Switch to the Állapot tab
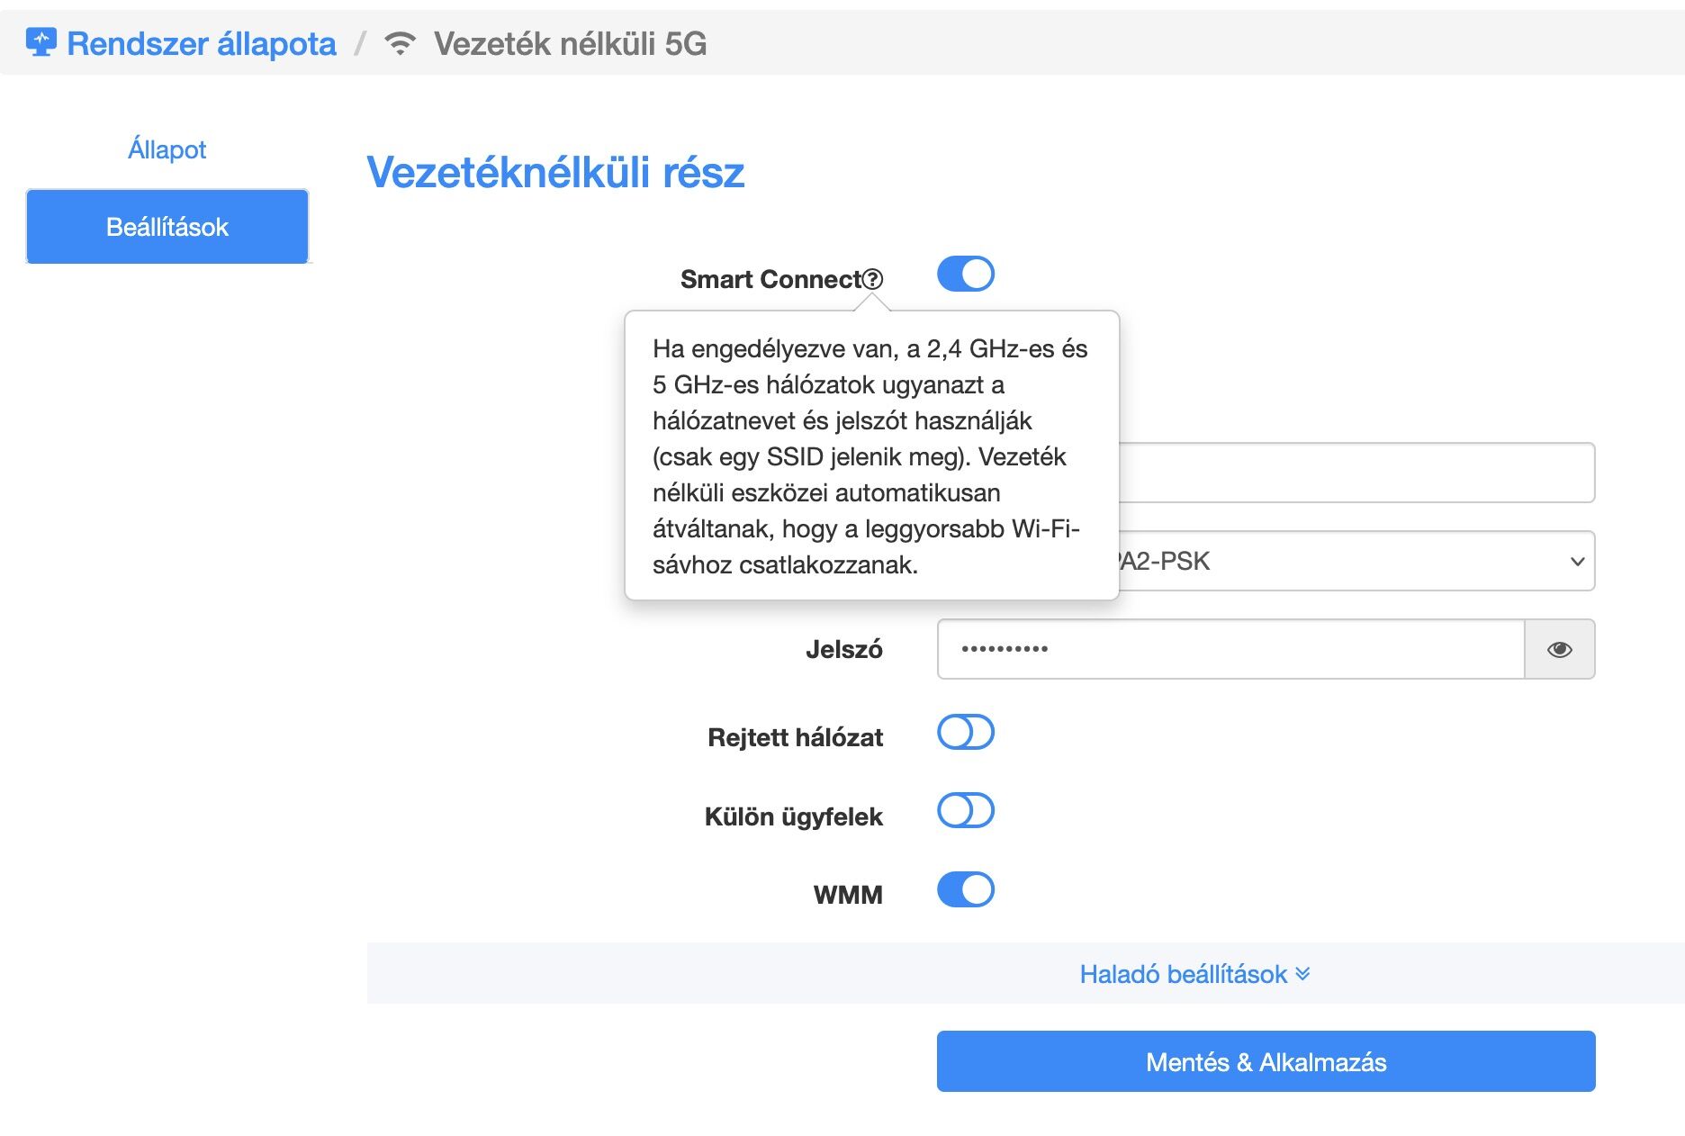The image size is (1685, 1136). coord(167,149)
